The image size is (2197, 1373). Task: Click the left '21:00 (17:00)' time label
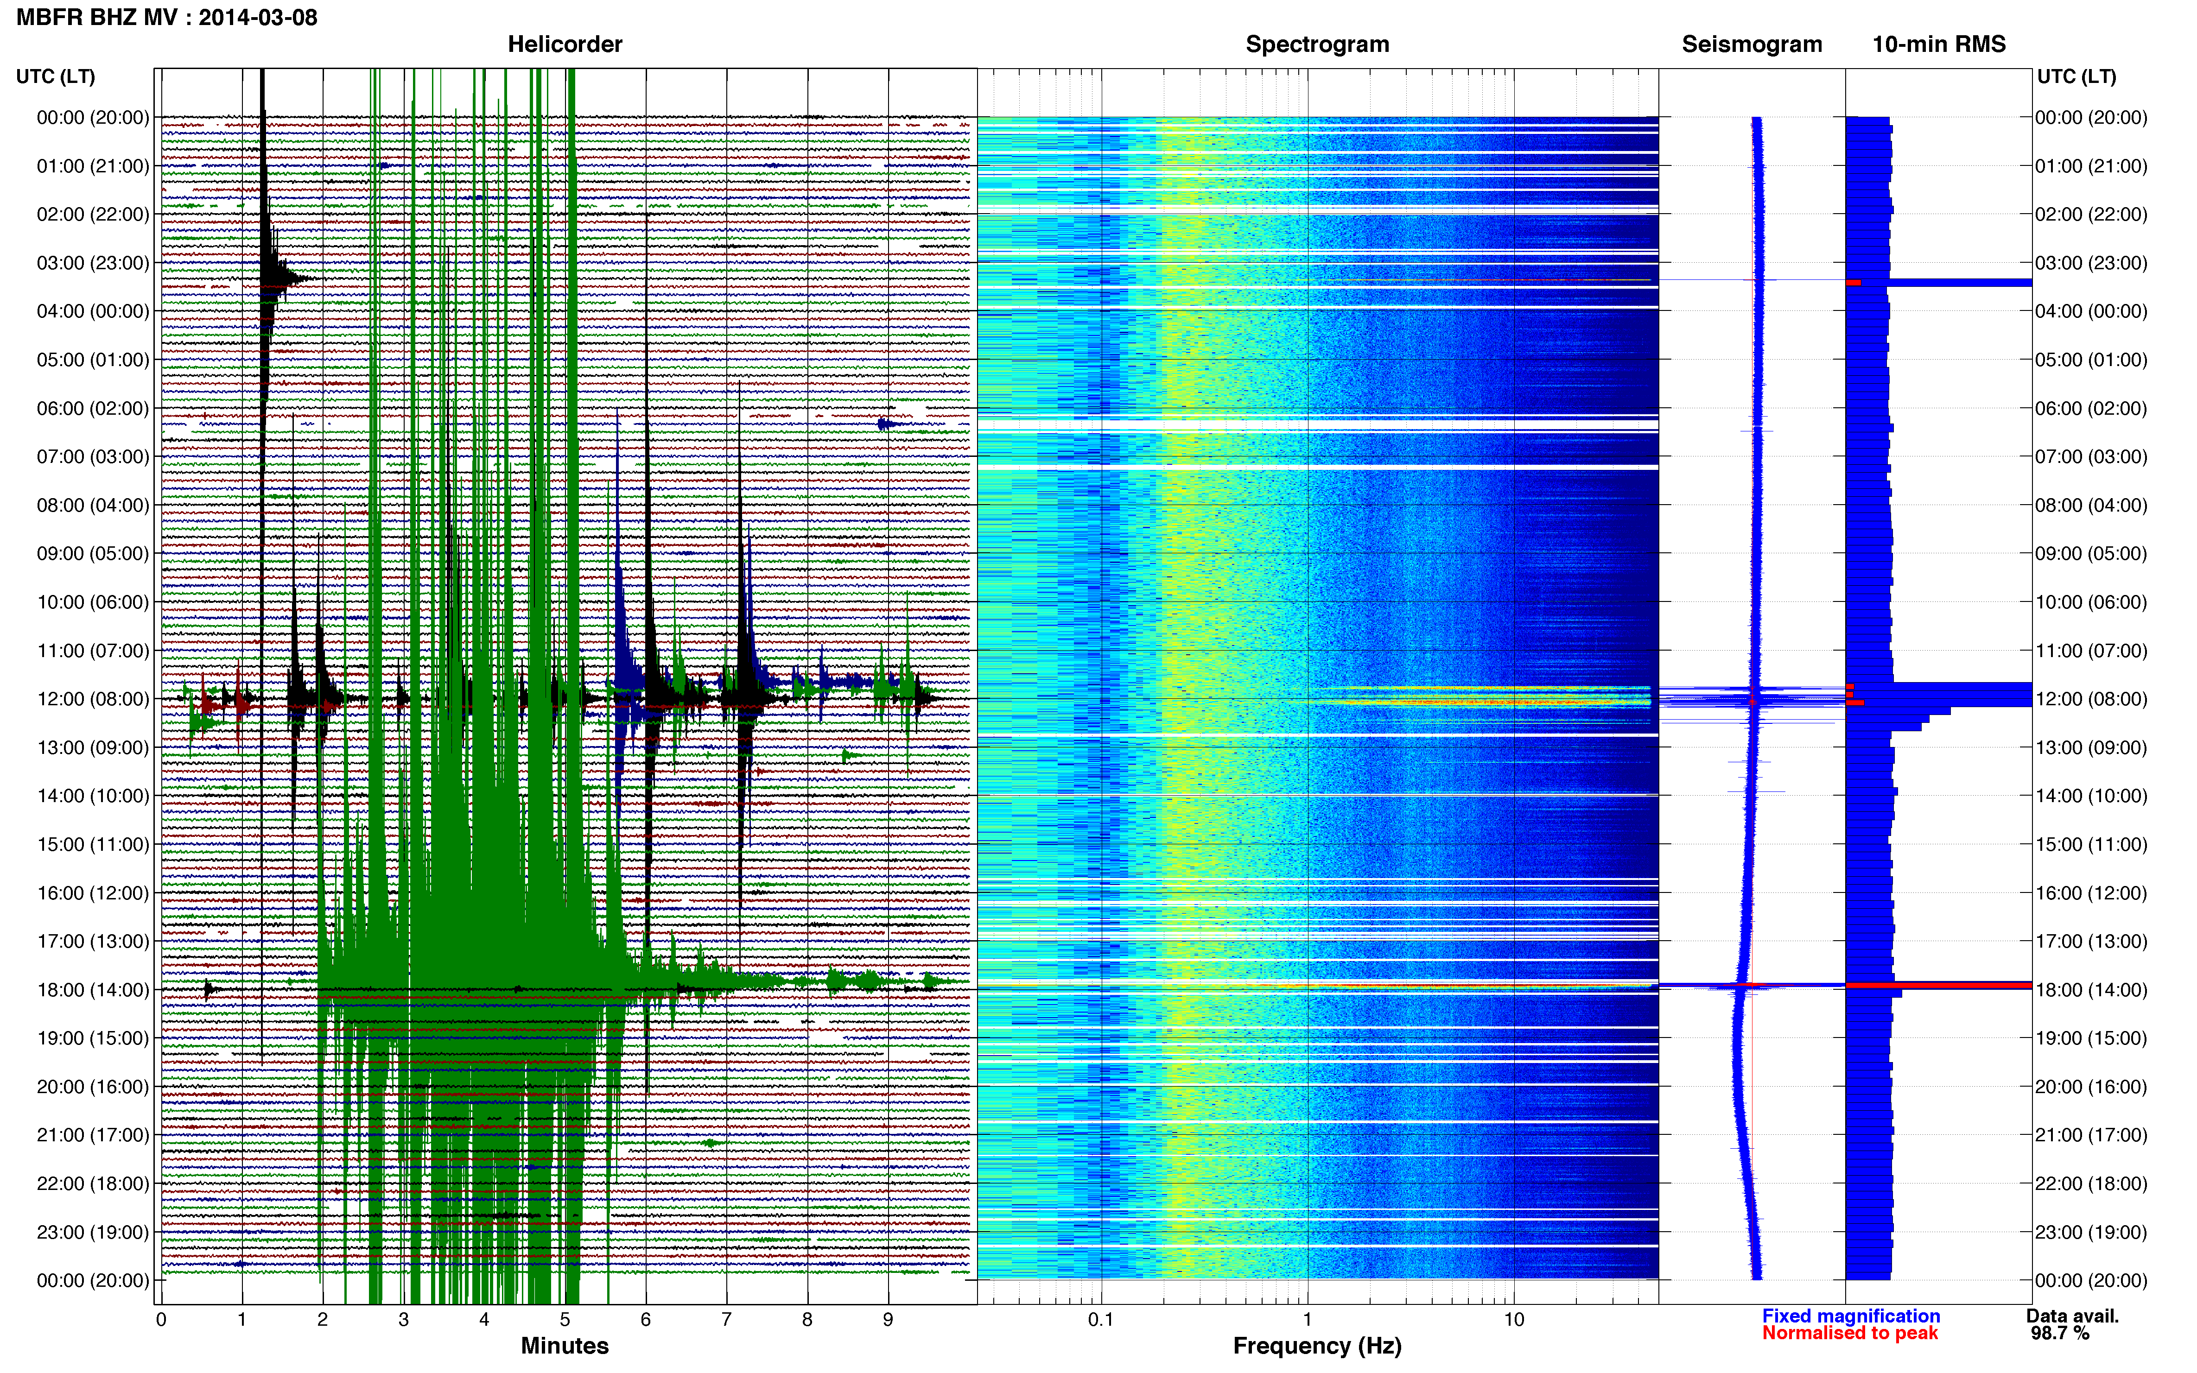point(93,1134)
